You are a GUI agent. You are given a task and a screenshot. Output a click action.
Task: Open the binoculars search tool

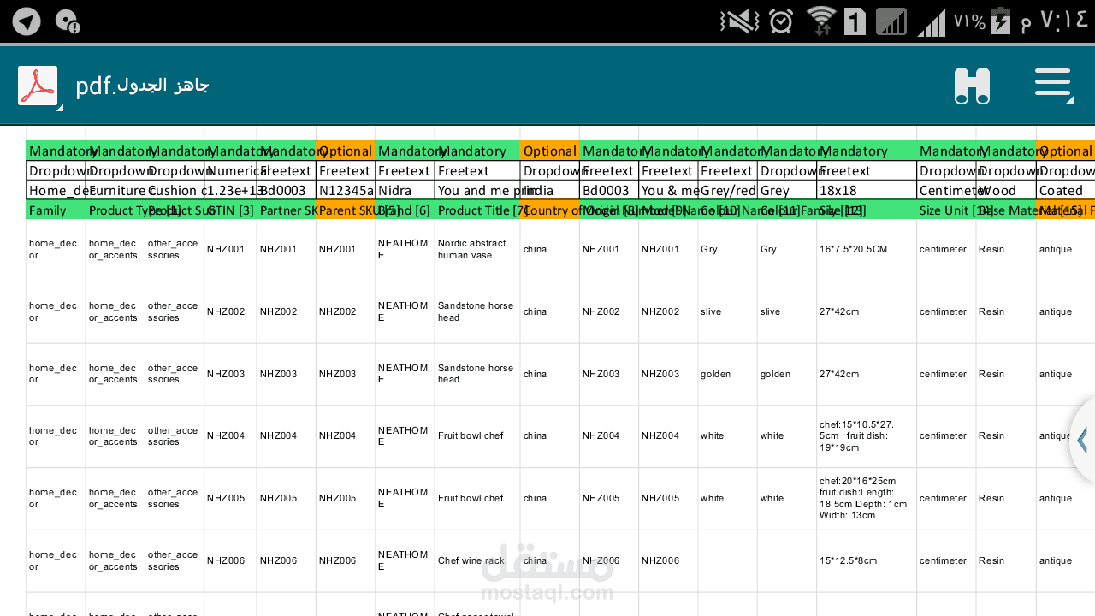click(973, 86)
